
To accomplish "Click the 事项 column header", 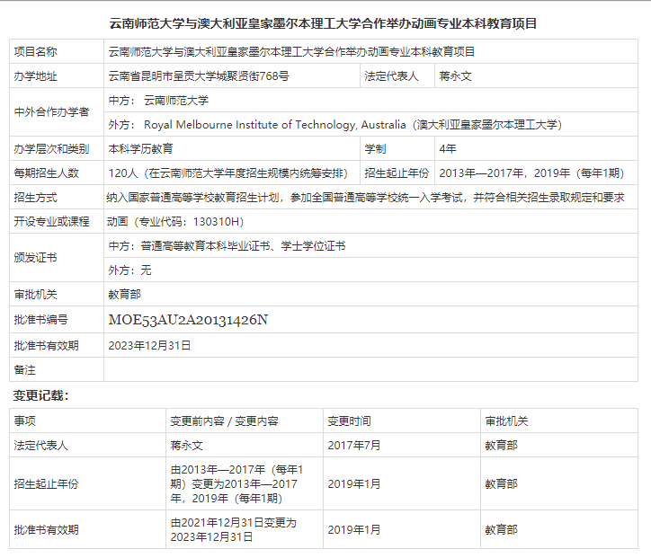I will click(x=87, y=421).
